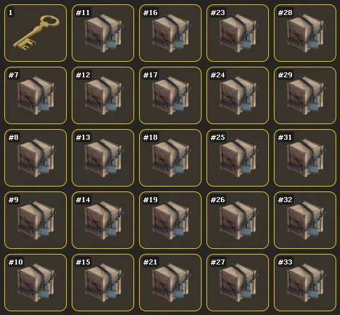Click the #18 supply crate
340x315 pixels.
(170, 158)
